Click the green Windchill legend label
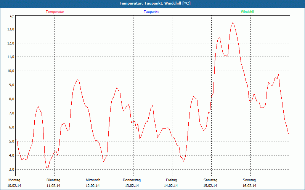This screenshot has width=305, height=190. [247, 12]
